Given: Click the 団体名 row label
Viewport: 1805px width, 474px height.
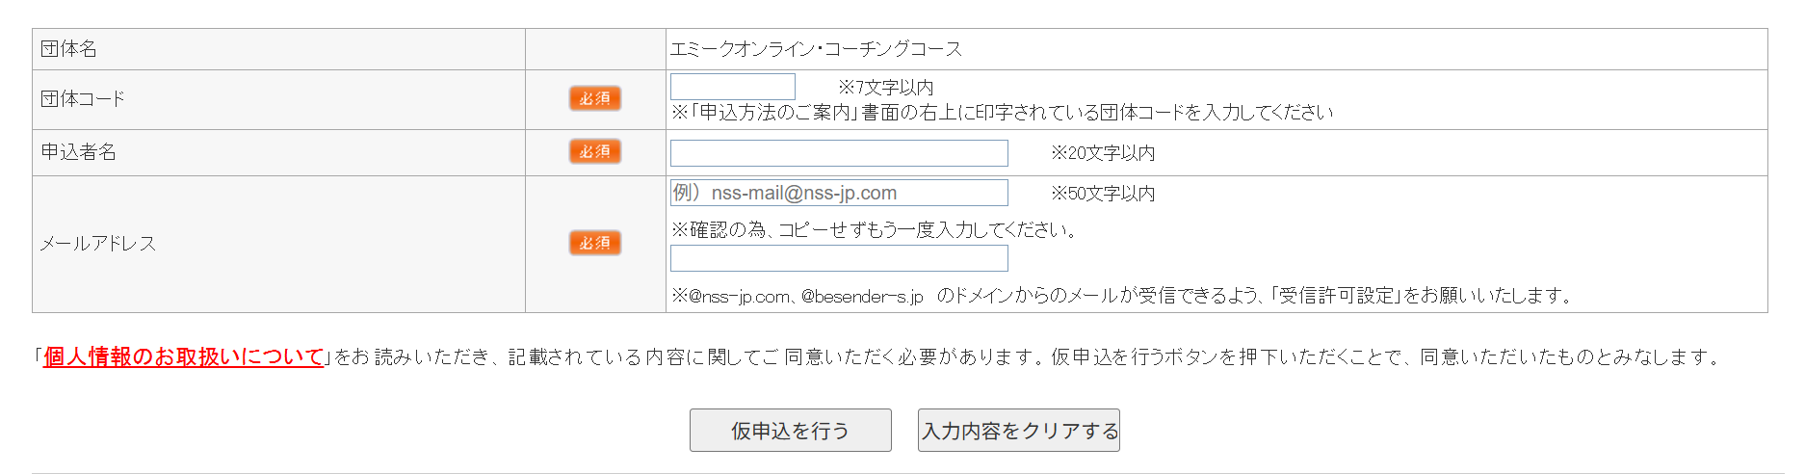Looking at the screenshot, I should [68, 49].
